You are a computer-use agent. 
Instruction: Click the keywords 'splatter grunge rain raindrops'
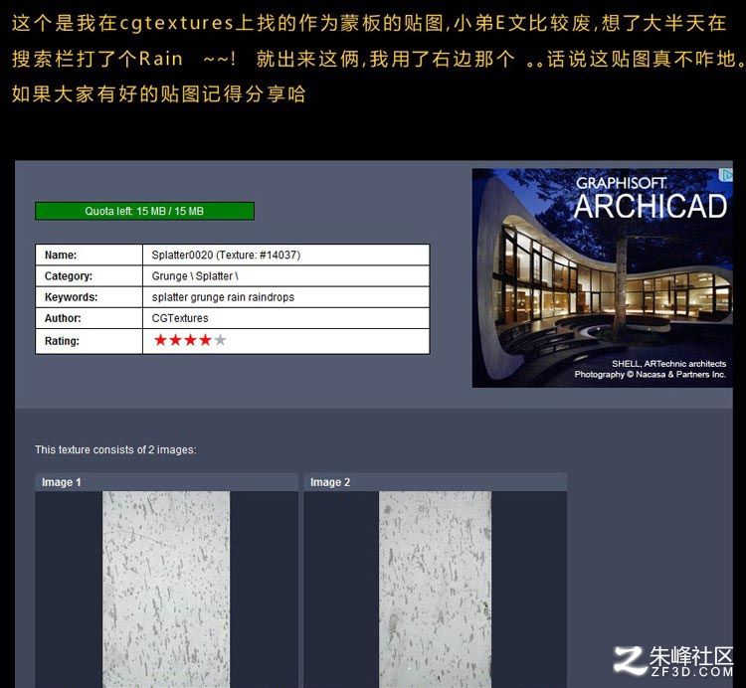223,297
